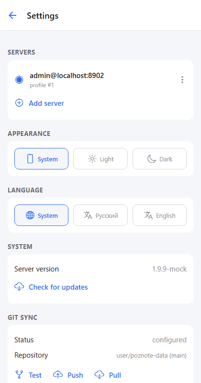Choose the System appearance option
This screenshot has height=383, width=201.
41,159
